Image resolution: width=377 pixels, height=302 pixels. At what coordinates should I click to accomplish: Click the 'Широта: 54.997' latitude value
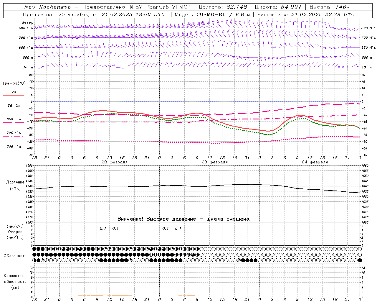pyautogui.click(x=278, y=7)
